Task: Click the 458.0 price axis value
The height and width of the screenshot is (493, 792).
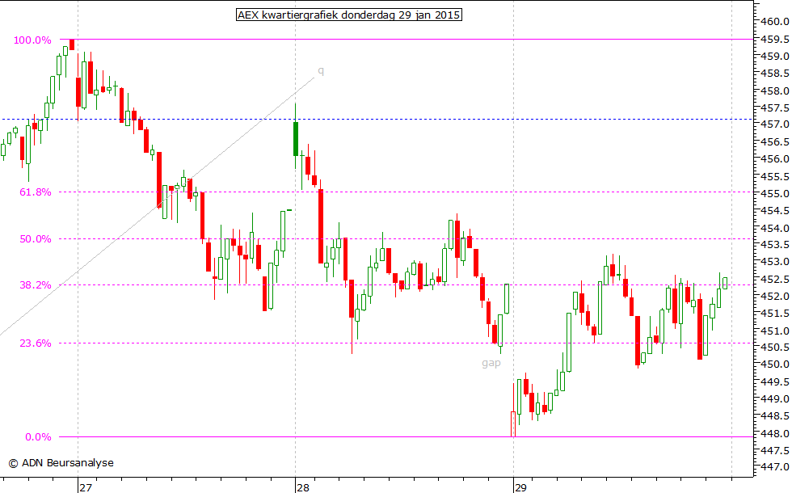Action: tap(775, 91)
